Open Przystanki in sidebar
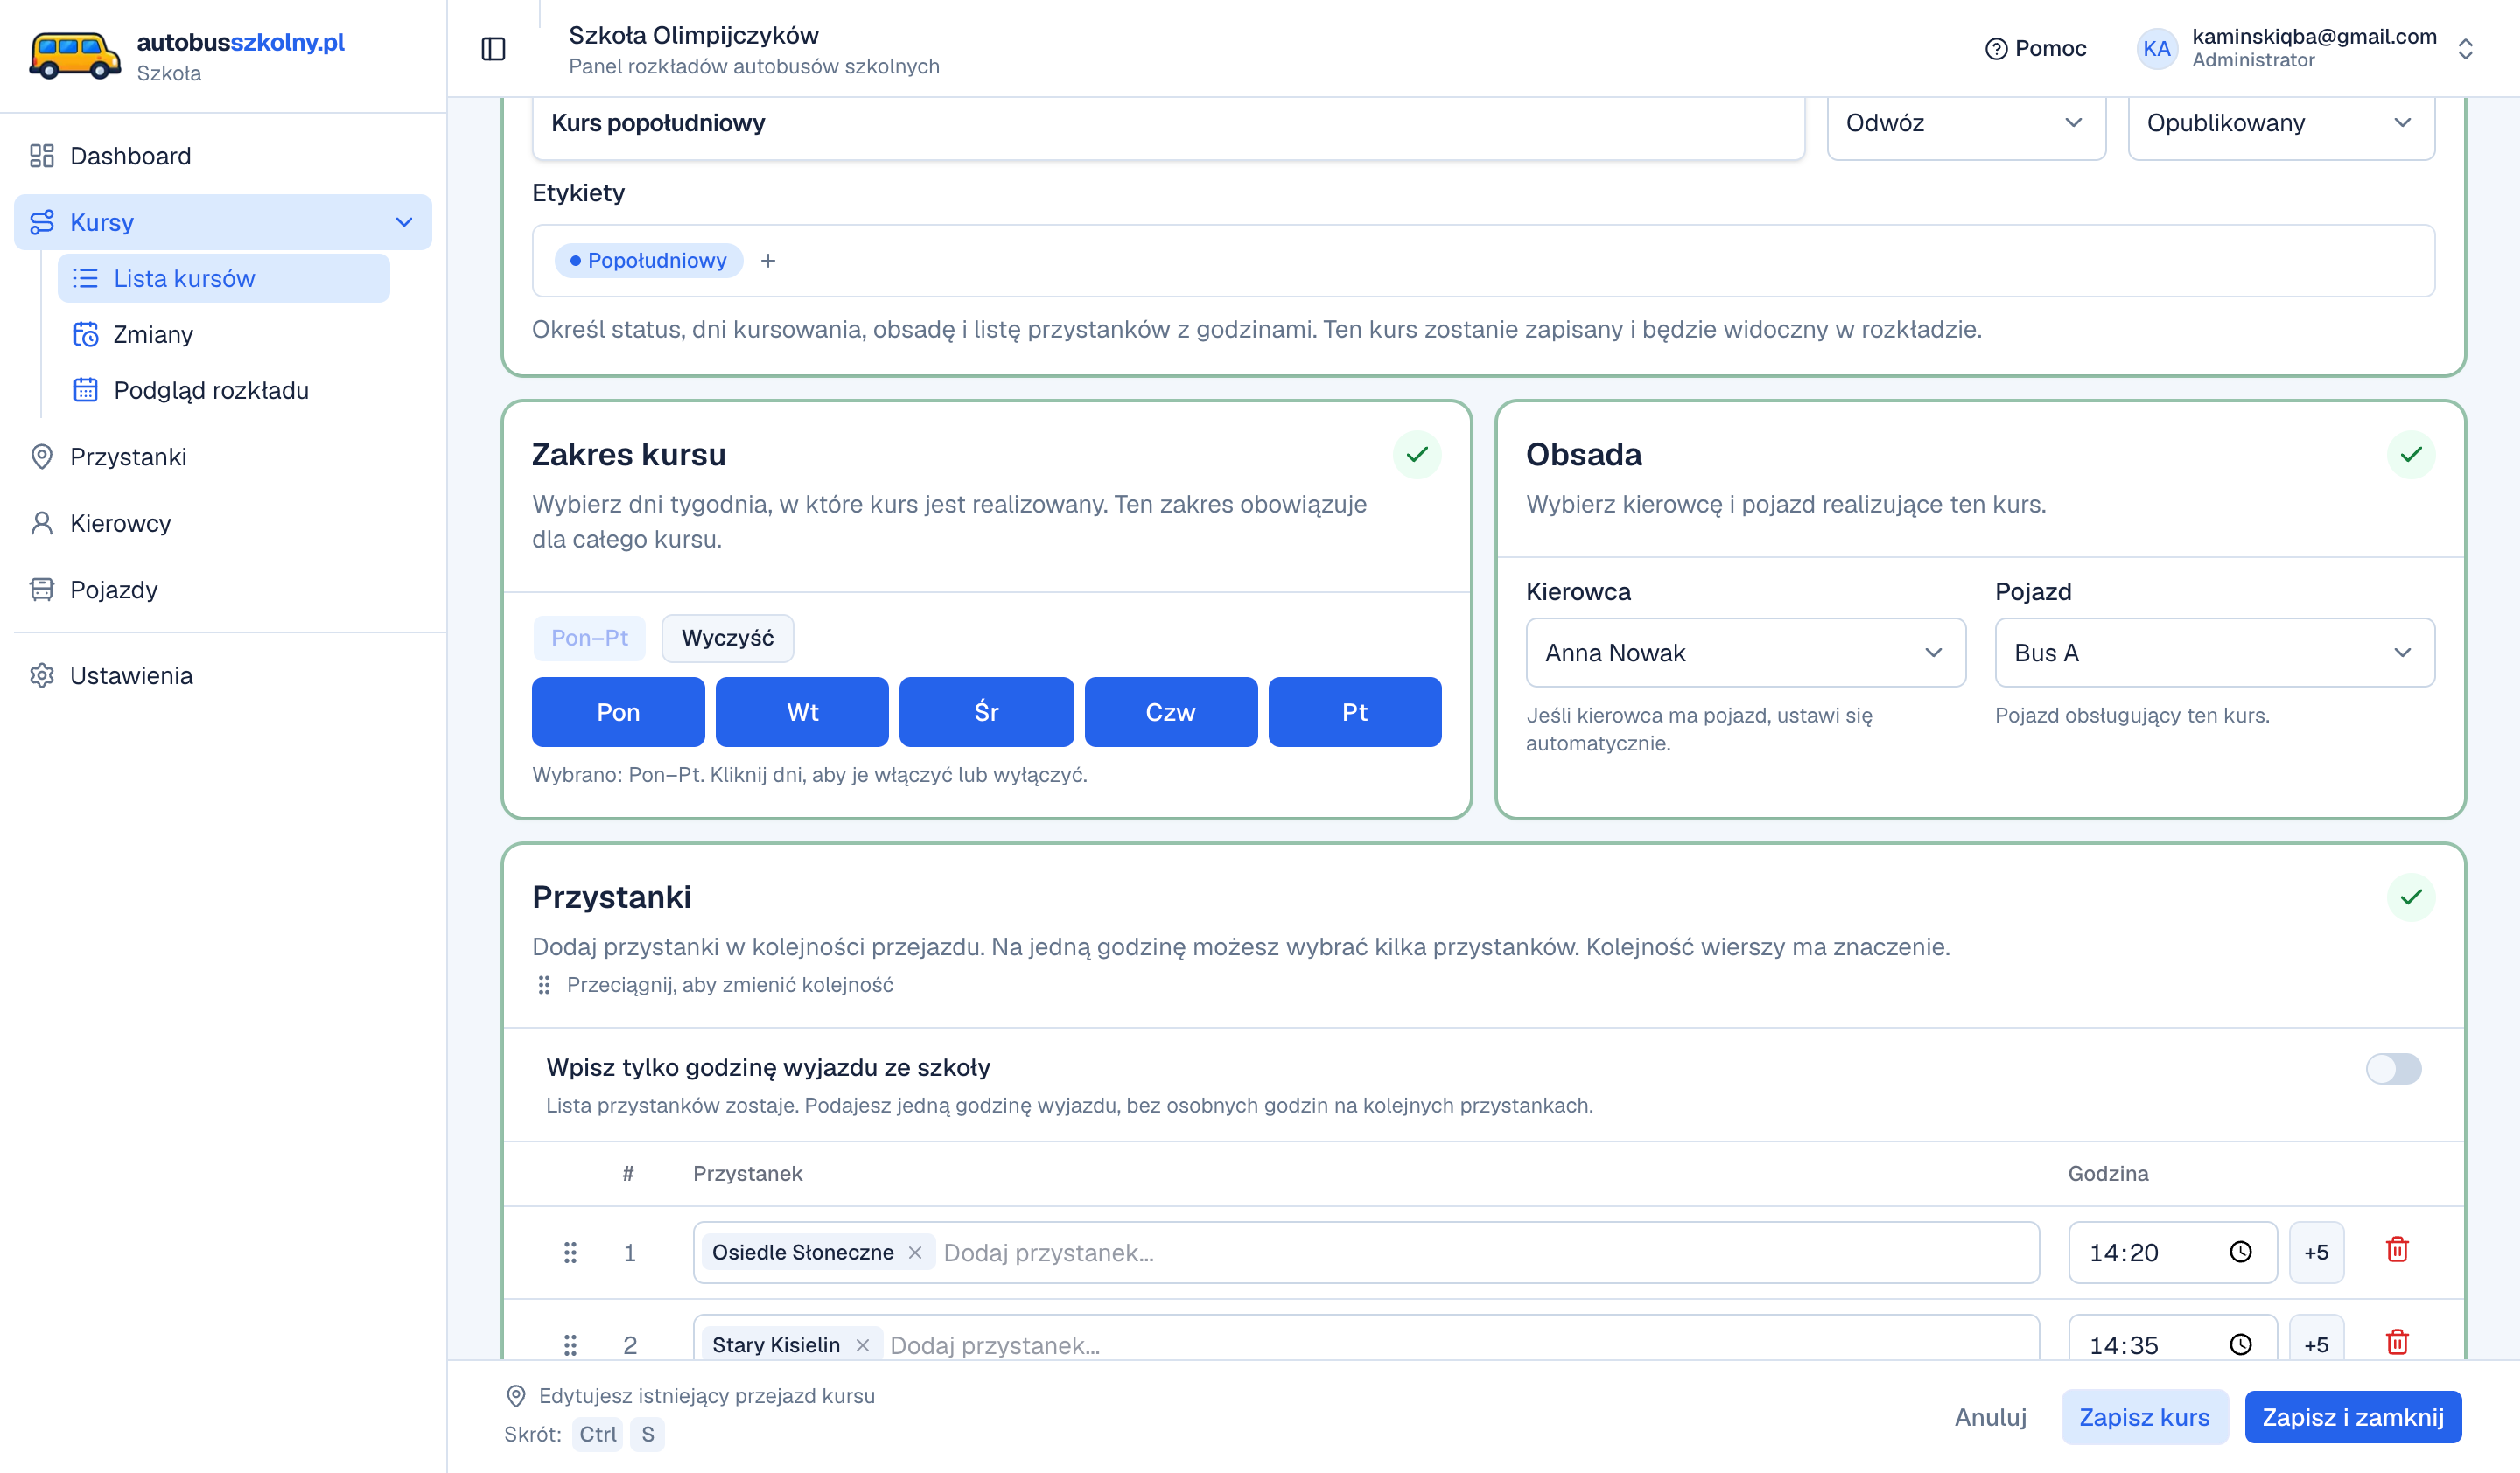Viewport: 2520px width, 1473px height. 223,457
